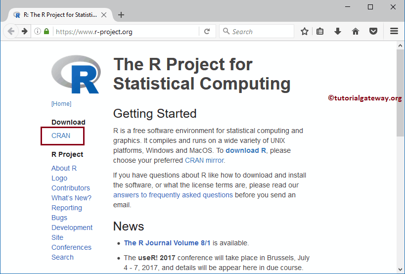The width and height of the screenshot is (405, 274).
Task: Focus the URL address bar
Action: click(126, 32)
